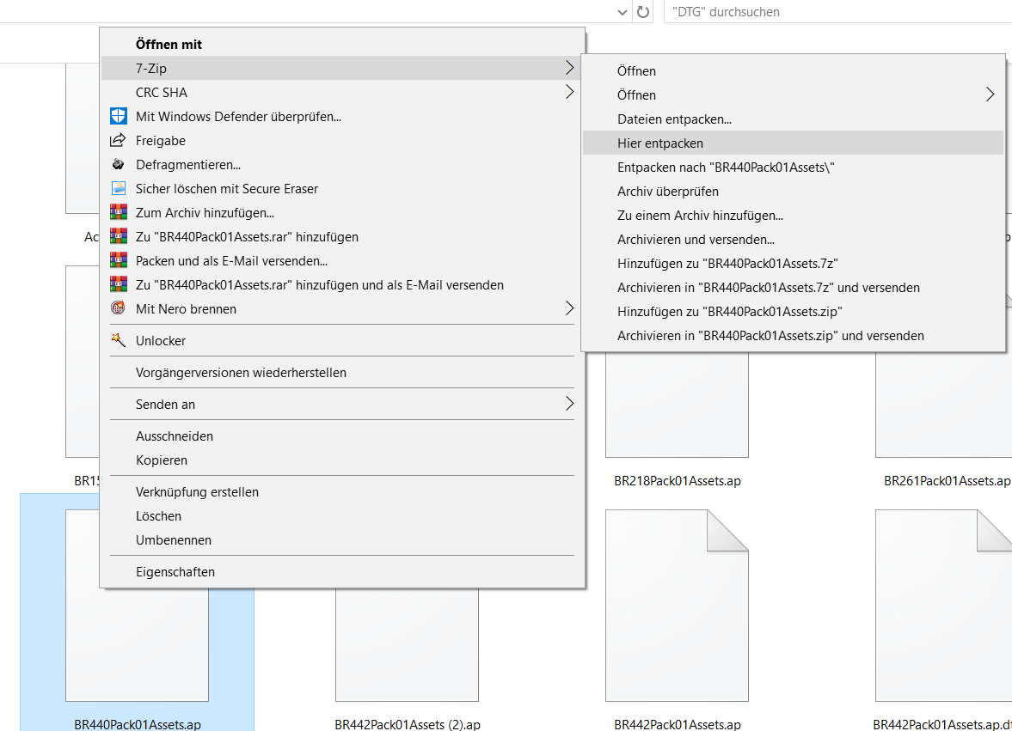Select Öffnen mit in context menu

tap(343, 44)
